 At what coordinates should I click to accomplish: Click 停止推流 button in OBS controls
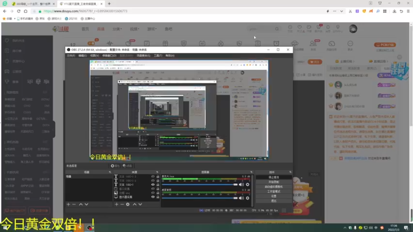pyautogui.click(x=274, y=177)
